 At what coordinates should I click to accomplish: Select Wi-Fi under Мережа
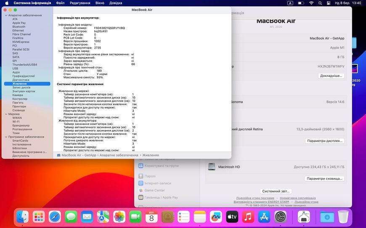pos(16,122)
